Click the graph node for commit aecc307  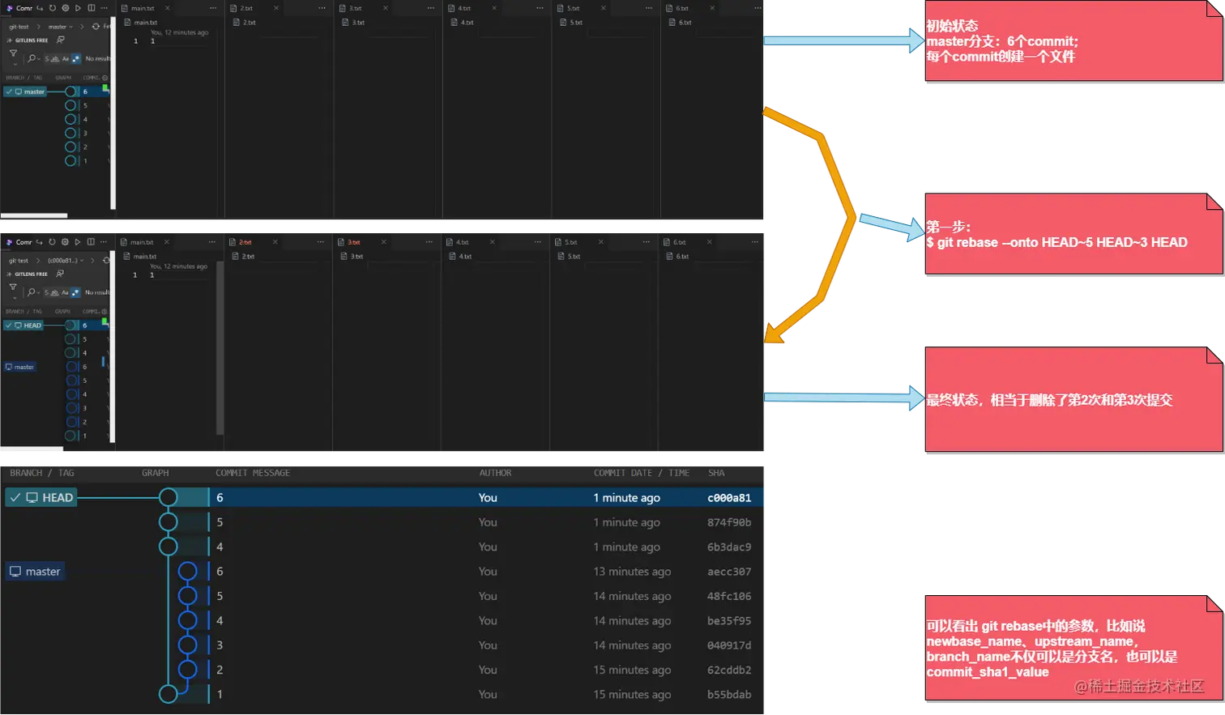coord(187,571)
